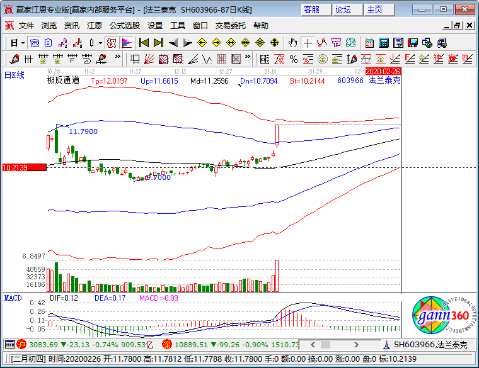Click the 日K线 chart label
The image size is (479, 368).
coord(14,75)
